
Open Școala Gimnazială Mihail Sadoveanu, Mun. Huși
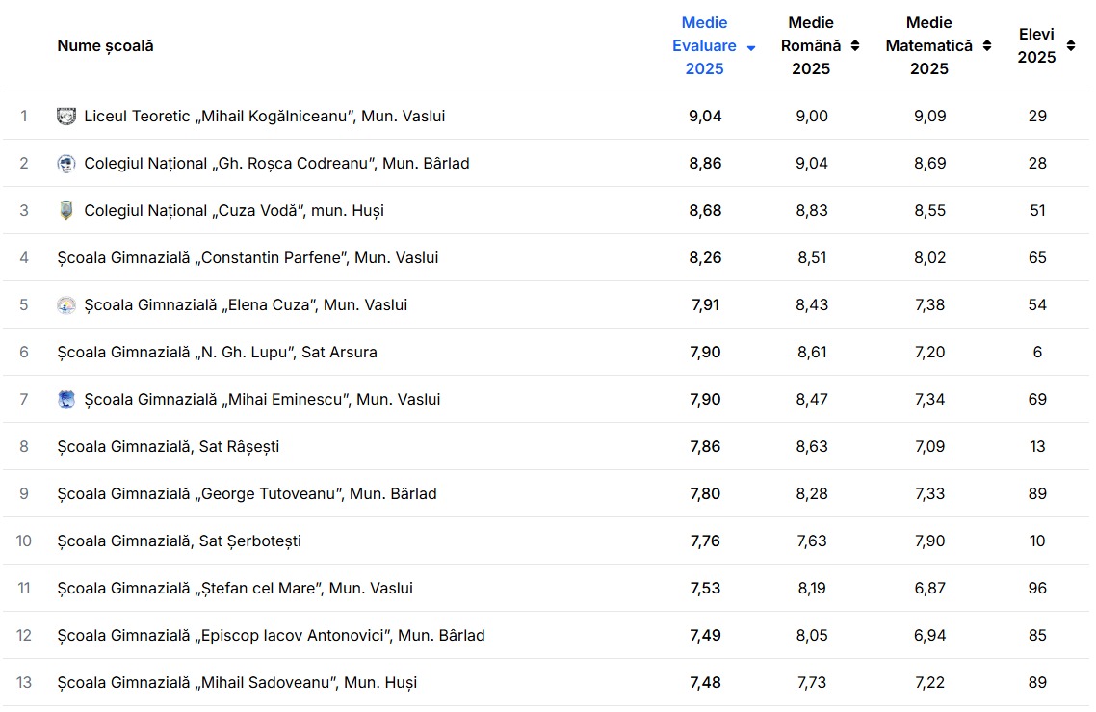(x=237, y=683)
